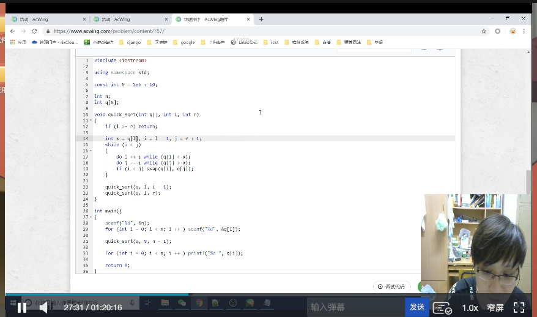The height and width of the screenshot is (317, 537).
Task: Open the Chrome three-dot menu
Action: tap(524, 31)
